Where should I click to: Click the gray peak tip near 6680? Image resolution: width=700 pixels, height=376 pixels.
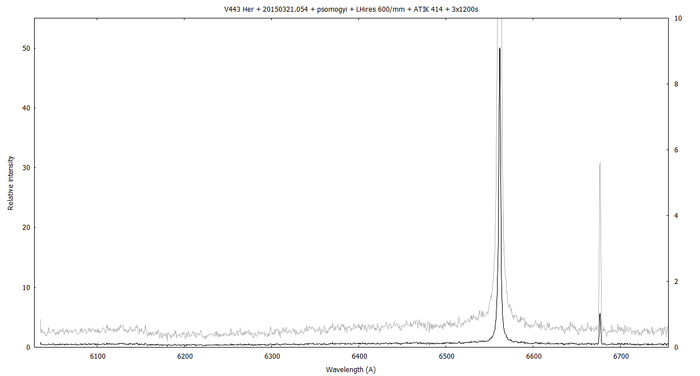click(600, 162)
